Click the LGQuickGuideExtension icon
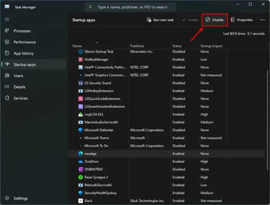Image resolution: width=270 pixels, height=205 pixels. [81, 99]
